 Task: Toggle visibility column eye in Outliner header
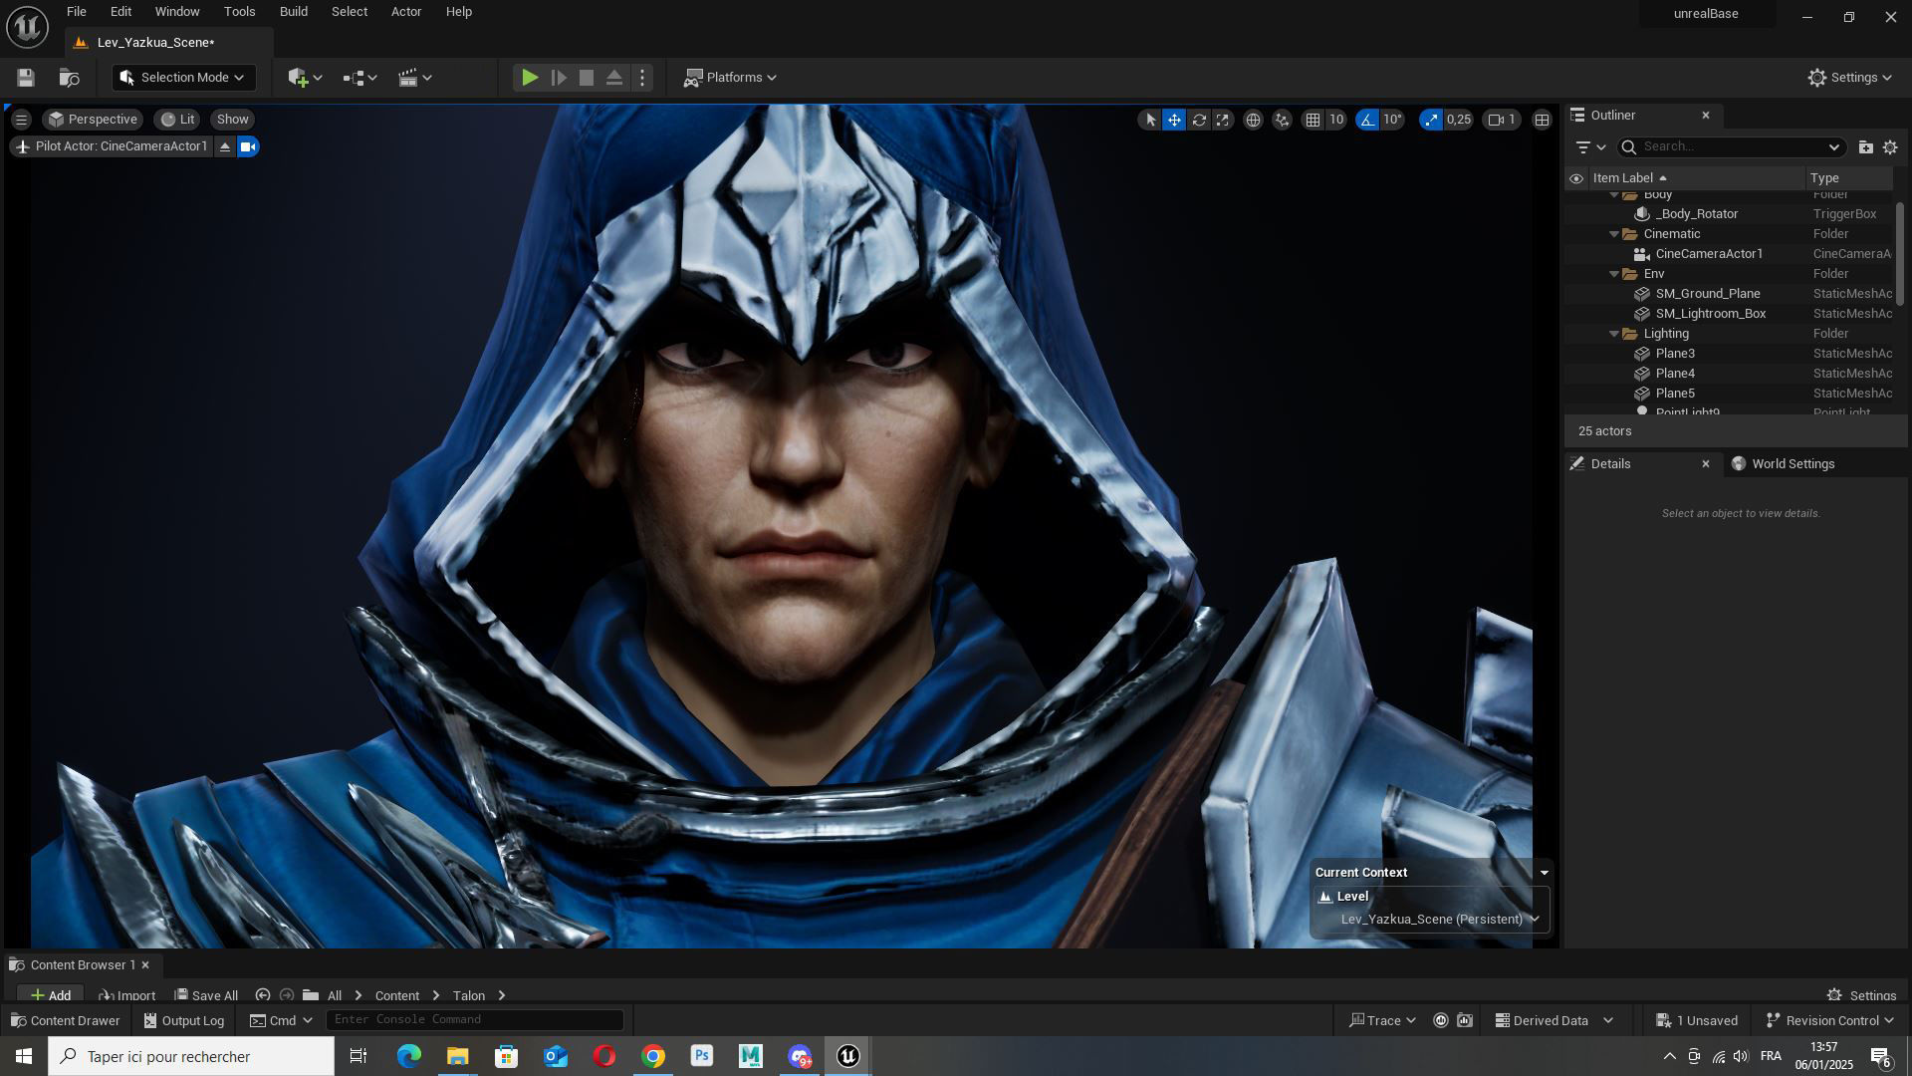(x=1575, y=179)
